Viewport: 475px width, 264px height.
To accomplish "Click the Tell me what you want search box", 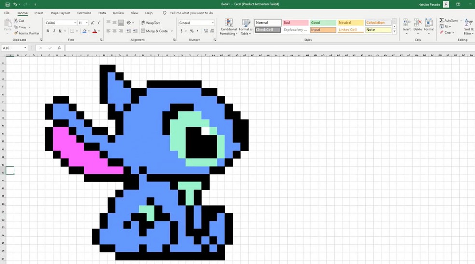I will pyautogui.click(x=191, y=13).
